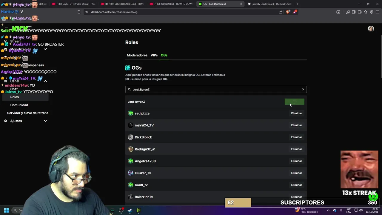Image resolution: width=382 pixels, height=215 pixels.
Task: Open the media playlist music note icon
Action: 348,12
